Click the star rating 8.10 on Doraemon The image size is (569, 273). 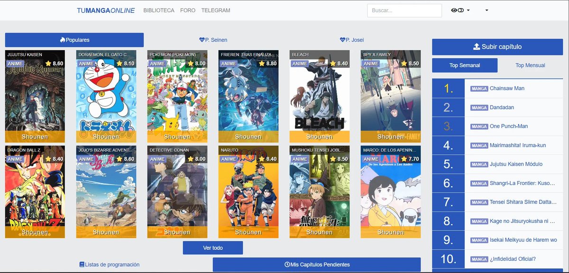point(126,63)
